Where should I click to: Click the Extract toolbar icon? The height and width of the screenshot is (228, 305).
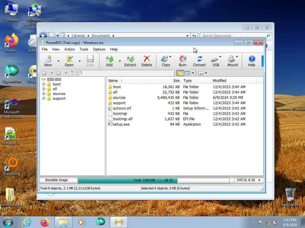[x=130, y=61]
